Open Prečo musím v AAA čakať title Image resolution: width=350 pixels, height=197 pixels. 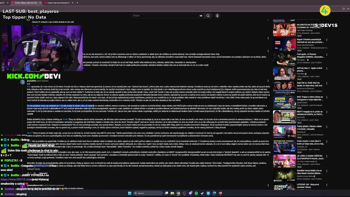[x=310, y=142]
